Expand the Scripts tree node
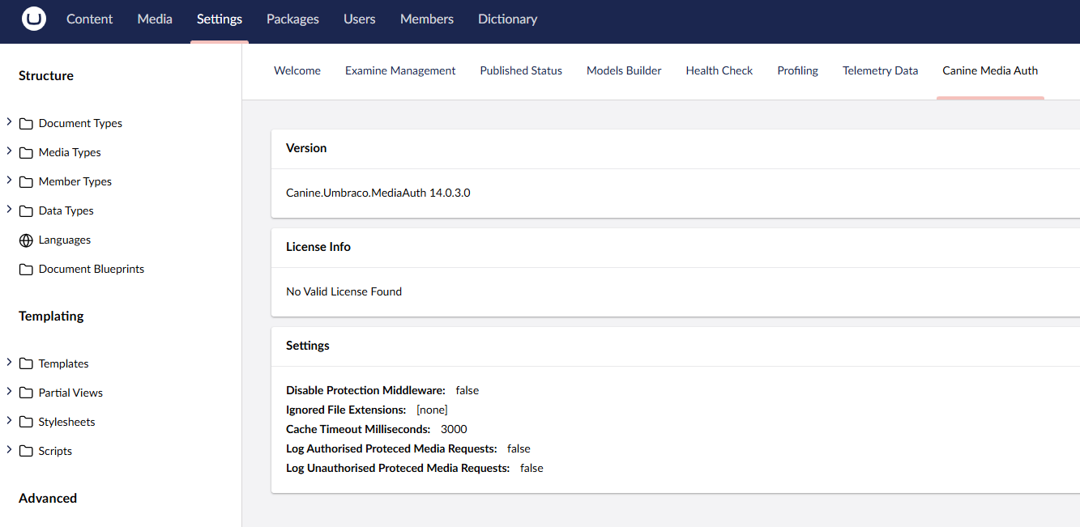Image resolution: width=1080 pixels, height=527 pixels. [x=9, y=450]
